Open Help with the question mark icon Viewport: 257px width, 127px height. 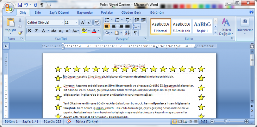251,12
